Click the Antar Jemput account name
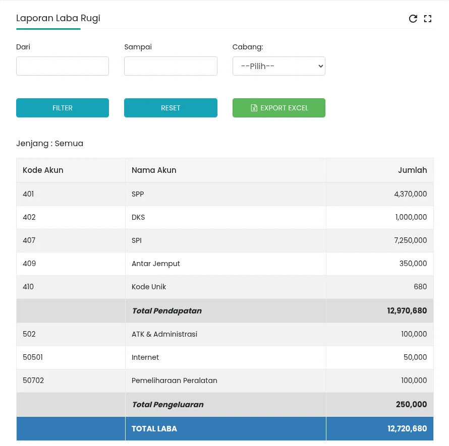This screenshot has height=446, width=449. 156,264
